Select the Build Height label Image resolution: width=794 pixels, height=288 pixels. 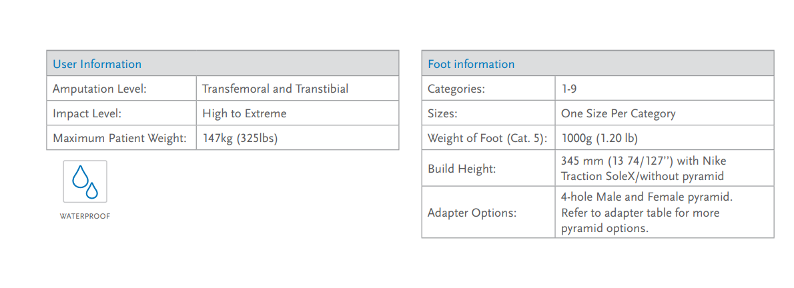[462, 169]
